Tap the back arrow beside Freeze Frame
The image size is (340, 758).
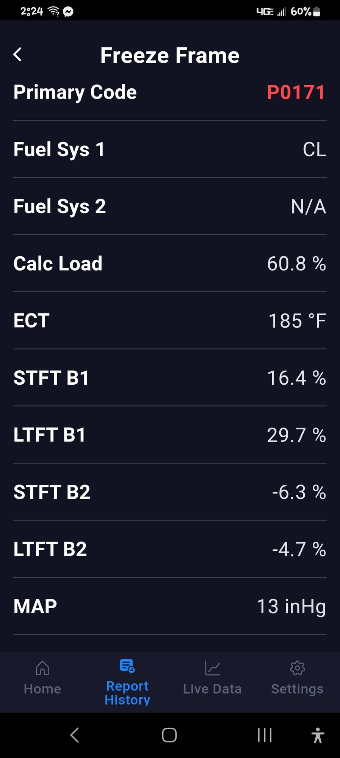tap(18, 55)
